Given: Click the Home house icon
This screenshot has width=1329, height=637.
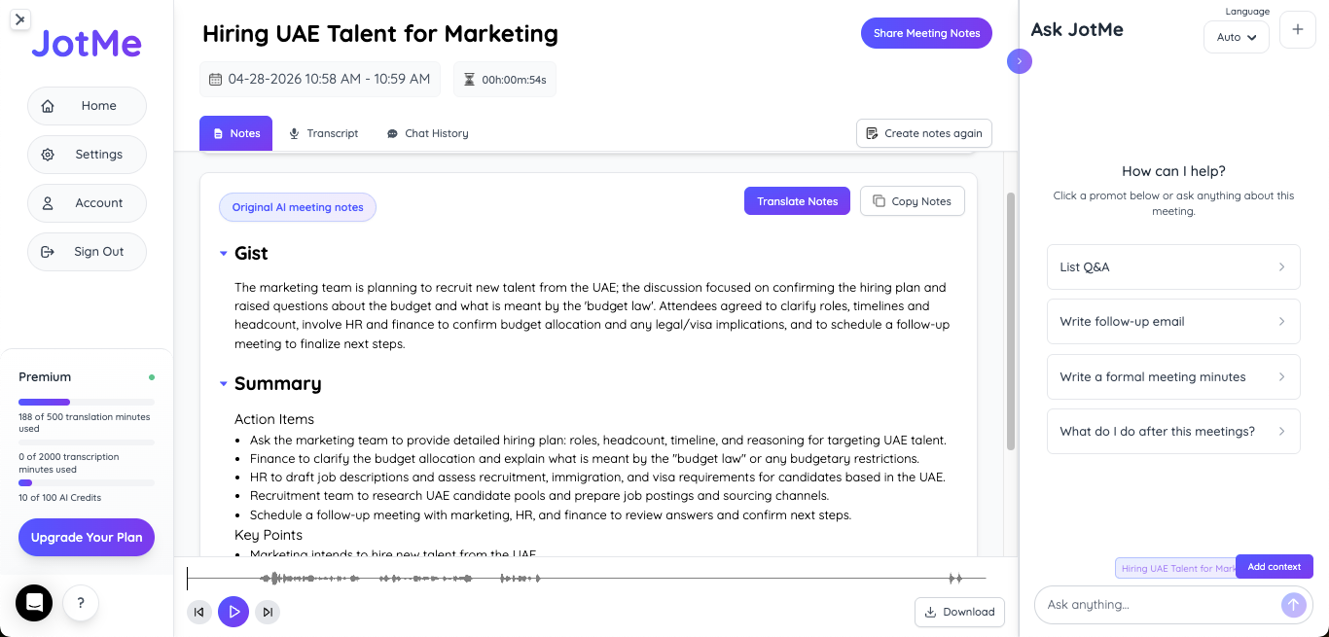Looking at the screenshot, I should [x=48, y=106].
